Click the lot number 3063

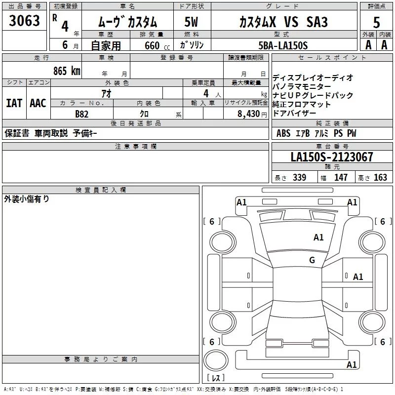tap(24, 21)
